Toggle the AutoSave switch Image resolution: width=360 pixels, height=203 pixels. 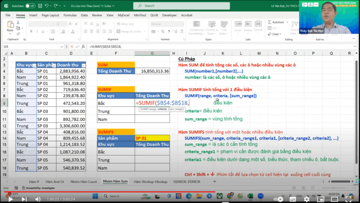click(30, 6)
